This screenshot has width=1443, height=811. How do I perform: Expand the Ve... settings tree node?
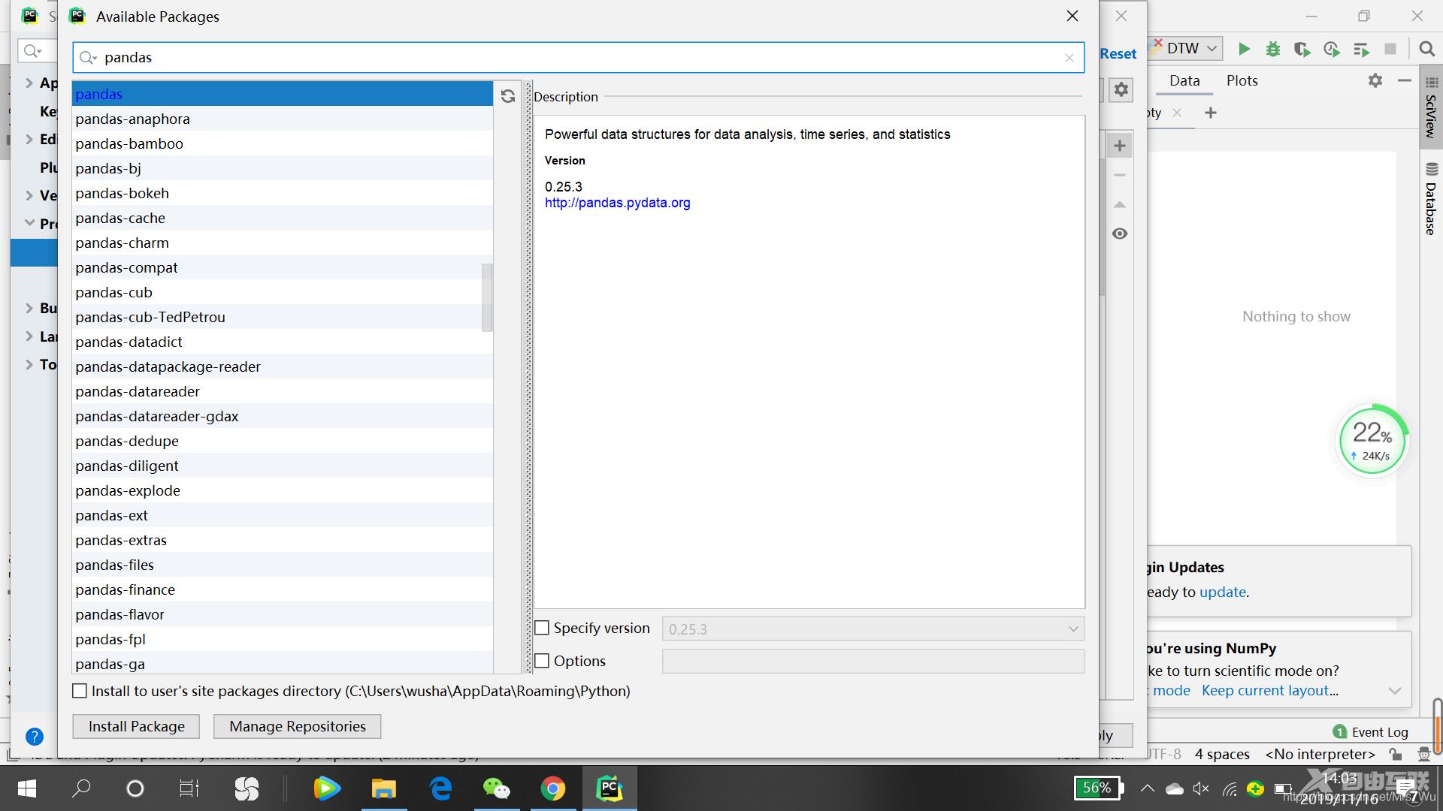(x=29, y=195)
